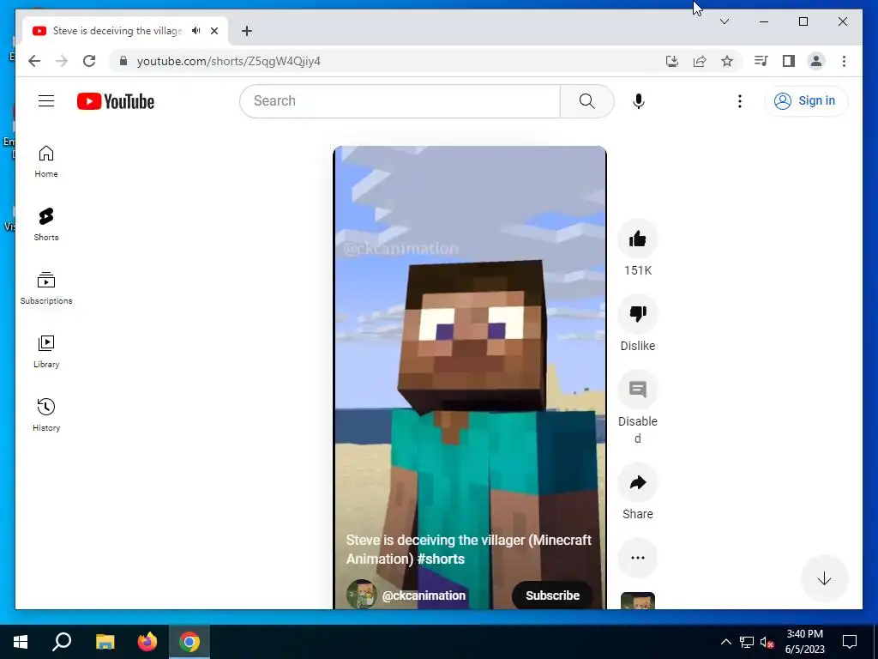Click the disabled comments icon
878x659 pixels.
pos(638,390)
